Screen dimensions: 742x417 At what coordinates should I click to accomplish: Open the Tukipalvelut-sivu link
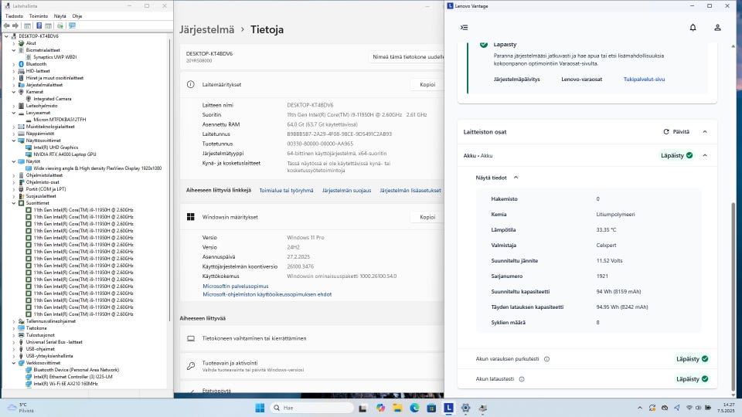(x=644, y=79)
